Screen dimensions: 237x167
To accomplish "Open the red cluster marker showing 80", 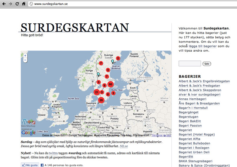I will point(111,84).
